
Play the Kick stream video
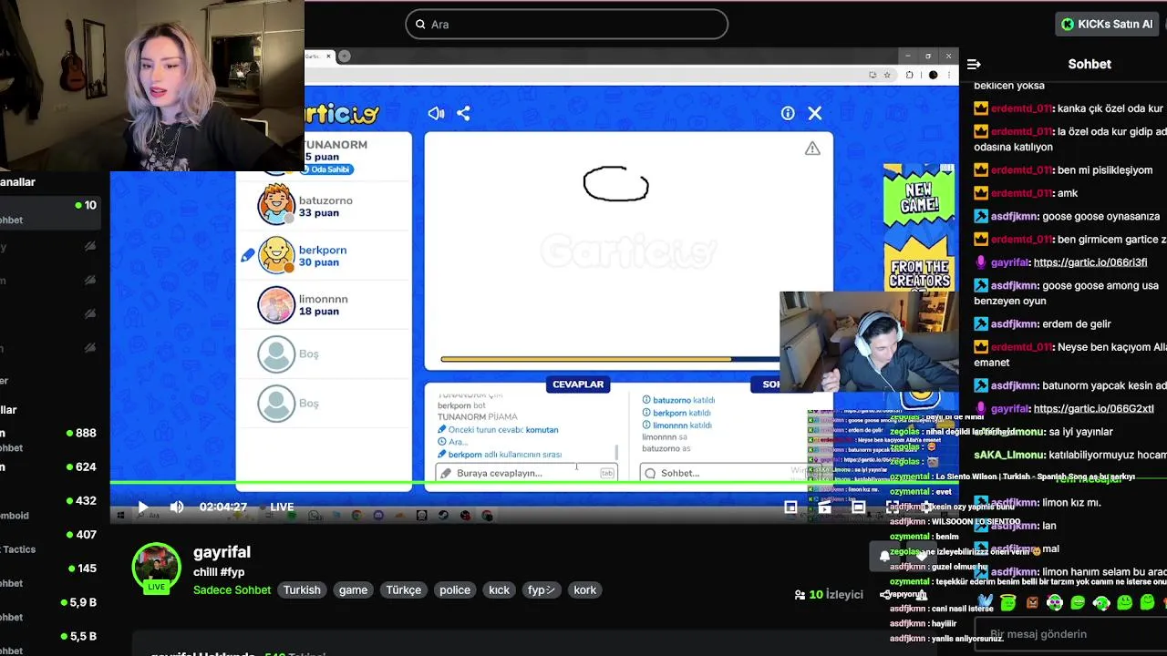142,507
